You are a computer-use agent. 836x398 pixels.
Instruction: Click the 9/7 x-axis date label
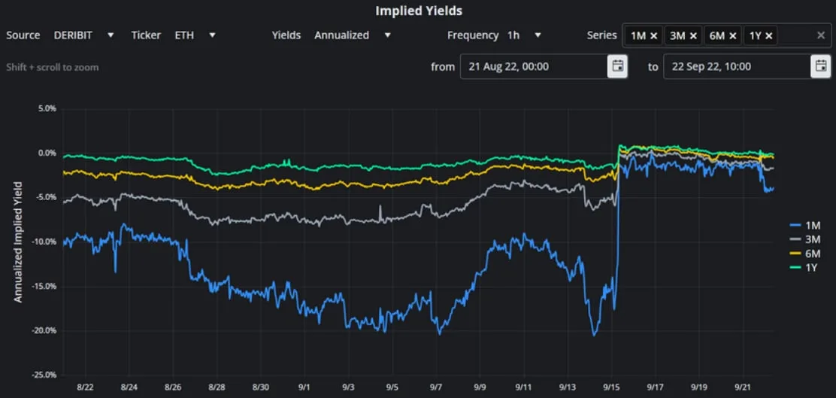point(436,386)
